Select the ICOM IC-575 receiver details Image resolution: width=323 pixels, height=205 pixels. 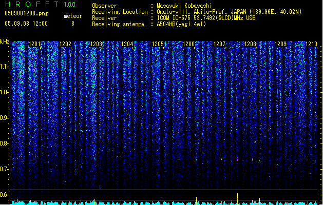pyautogui.click(x=206, y=18)
